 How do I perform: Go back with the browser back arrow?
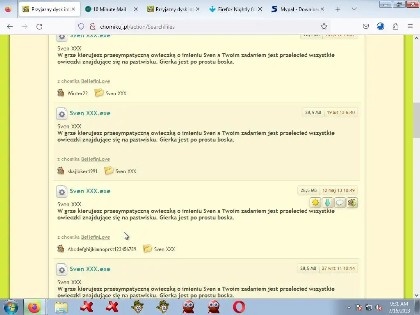click(10, 27)
